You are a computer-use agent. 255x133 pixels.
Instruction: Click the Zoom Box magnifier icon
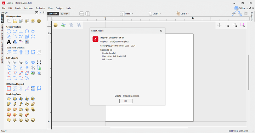pyautogui.click(x=227, y=25)
